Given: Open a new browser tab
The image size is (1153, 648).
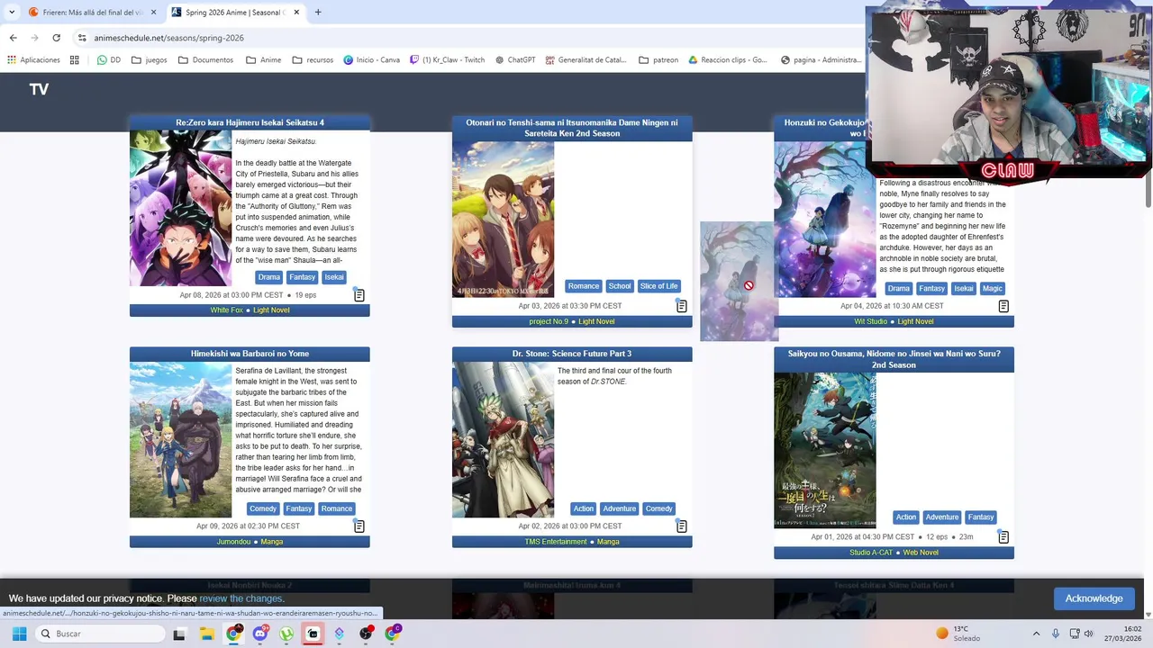Looking at the screenshot, I should 318,12.
